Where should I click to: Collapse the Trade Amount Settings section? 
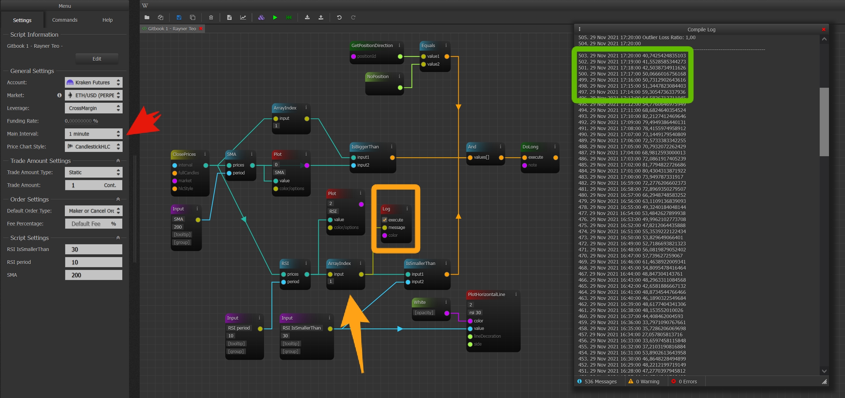tap(118, 161)
